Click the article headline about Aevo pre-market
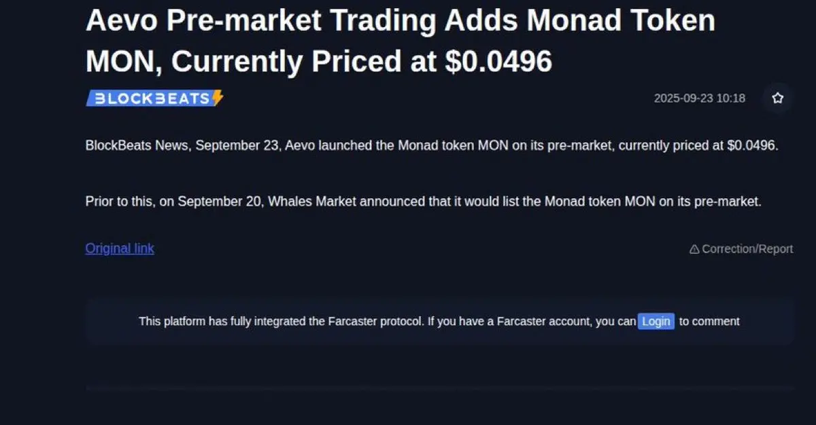The width and height of the screenshot is (816, 425). click(x=401, y=41)
